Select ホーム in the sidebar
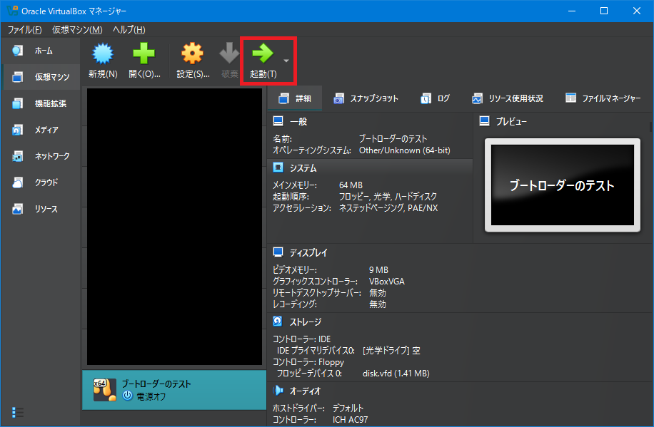The height and width of the screenshot is (427, 654). click(x=41, y=51)
